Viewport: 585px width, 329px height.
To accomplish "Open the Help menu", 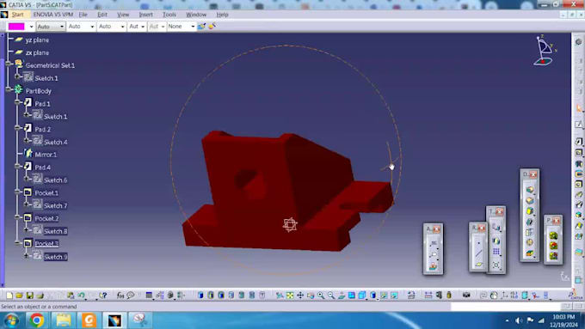I will click(x=222, y=15).
